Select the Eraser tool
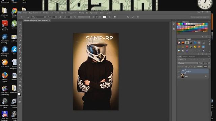 pyautogui.click(x=20, y=58)
